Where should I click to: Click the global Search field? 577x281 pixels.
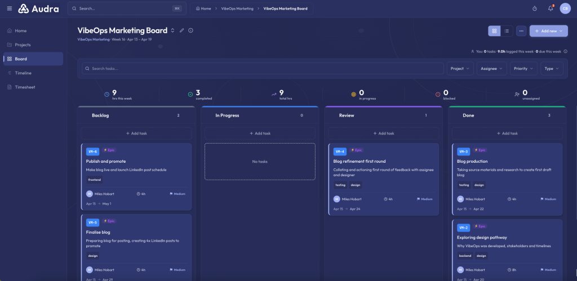pyautogui.click(x=127, y=8)
